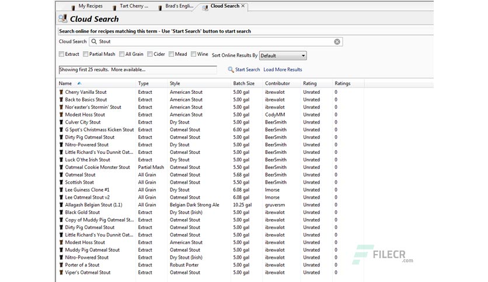Image resolution: width=488 pixels, height=282 pixels.
Task: Sort by the Contributor column header
Action: click(x=277, y=83)
